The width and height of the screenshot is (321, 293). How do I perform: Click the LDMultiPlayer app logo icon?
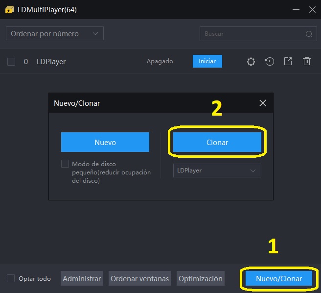click(9, 10)
